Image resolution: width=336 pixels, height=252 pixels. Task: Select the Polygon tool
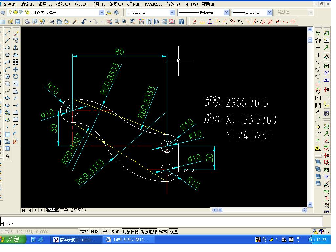click(7, 55)
